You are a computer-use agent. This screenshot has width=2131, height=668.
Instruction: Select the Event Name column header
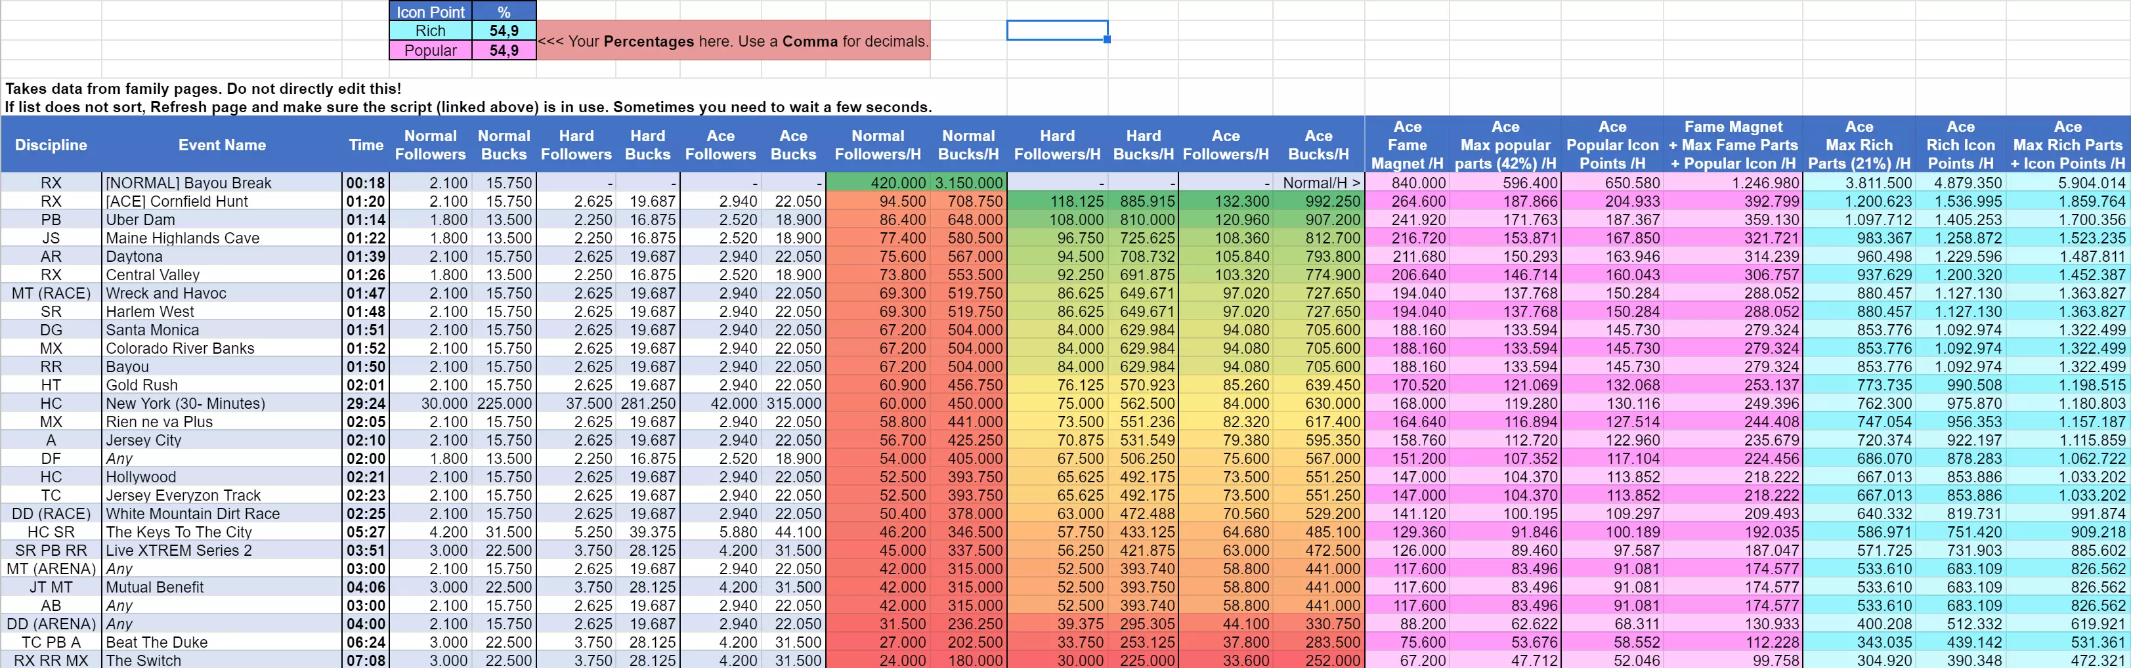pos(222,144)
